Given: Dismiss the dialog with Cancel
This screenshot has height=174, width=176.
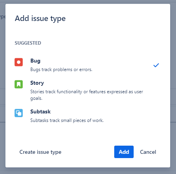Looking at the screenshot, I should [x=148, y=152].
